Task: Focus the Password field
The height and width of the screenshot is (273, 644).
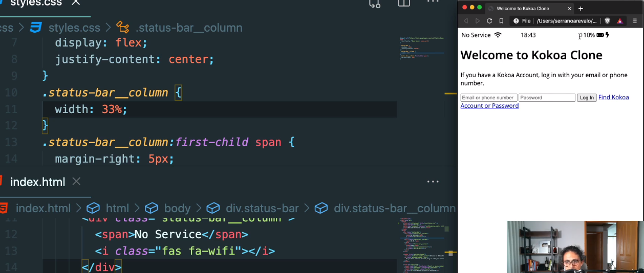Action: click(547, 98)
